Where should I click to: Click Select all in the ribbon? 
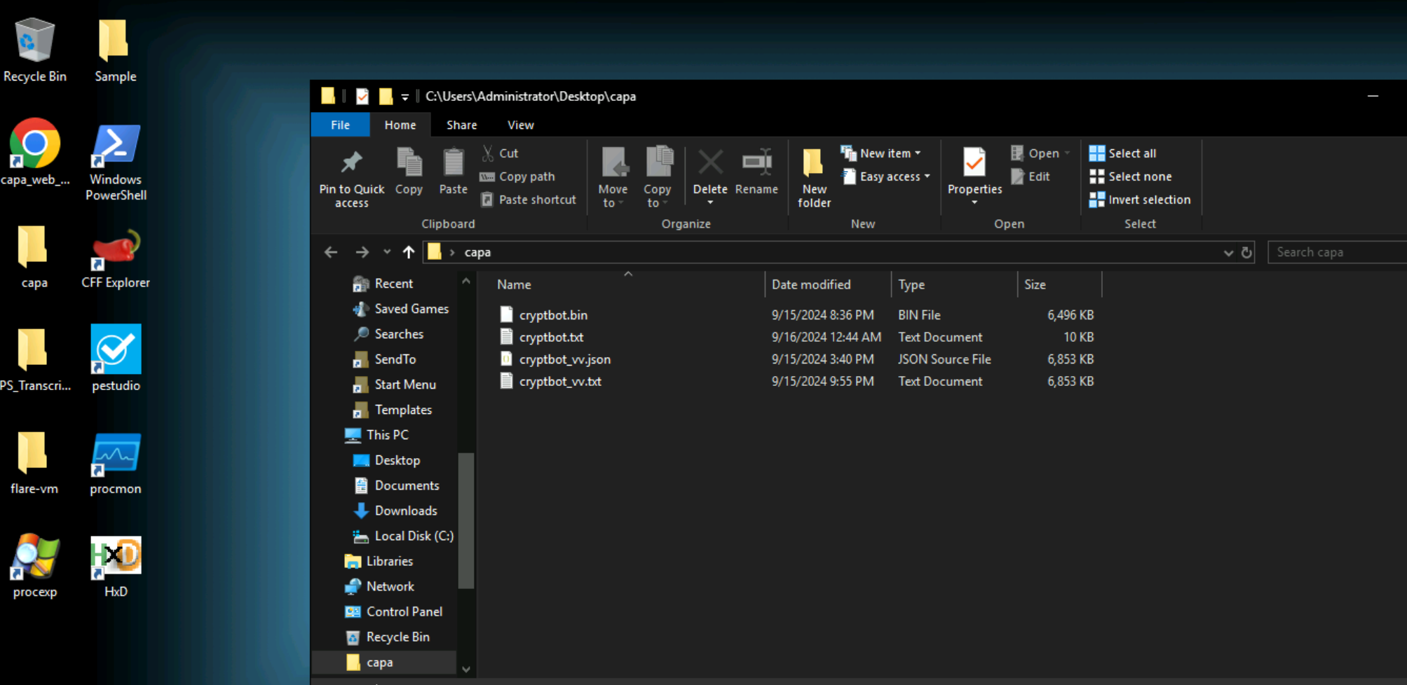coord(1131,153)
